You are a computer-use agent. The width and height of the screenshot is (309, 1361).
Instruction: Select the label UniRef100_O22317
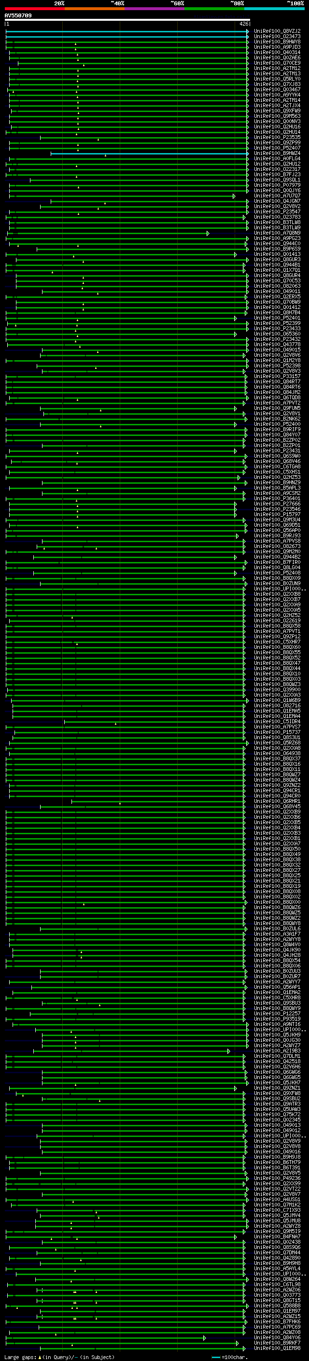277,169
